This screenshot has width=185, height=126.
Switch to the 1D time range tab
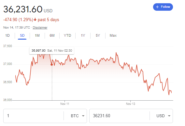click(x=7, y=35)
